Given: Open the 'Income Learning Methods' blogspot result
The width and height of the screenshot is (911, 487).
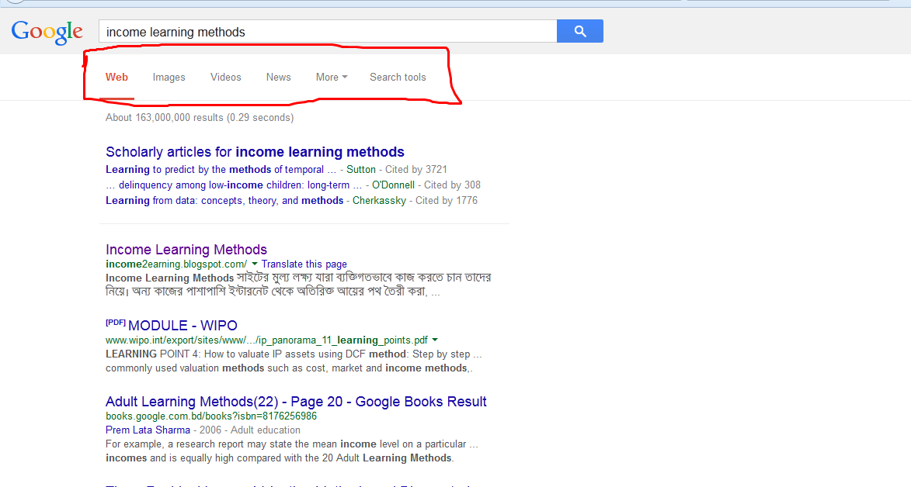Looking at the screenshot, I should pos(186,250).
